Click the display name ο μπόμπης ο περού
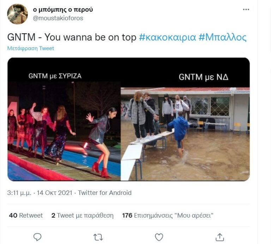 click(x=63, y=10)
